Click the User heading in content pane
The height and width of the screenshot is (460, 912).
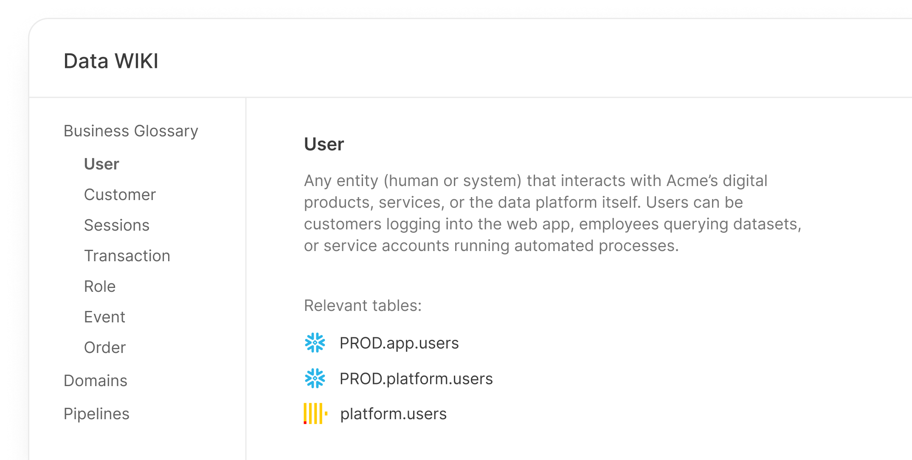click(x=324, y=144)
